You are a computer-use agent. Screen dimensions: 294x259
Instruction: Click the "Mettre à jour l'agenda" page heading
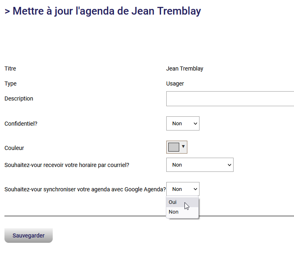tap(103, 11)
